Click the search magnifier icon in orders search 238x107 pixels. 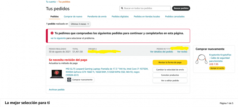click(x=122, y=8)
